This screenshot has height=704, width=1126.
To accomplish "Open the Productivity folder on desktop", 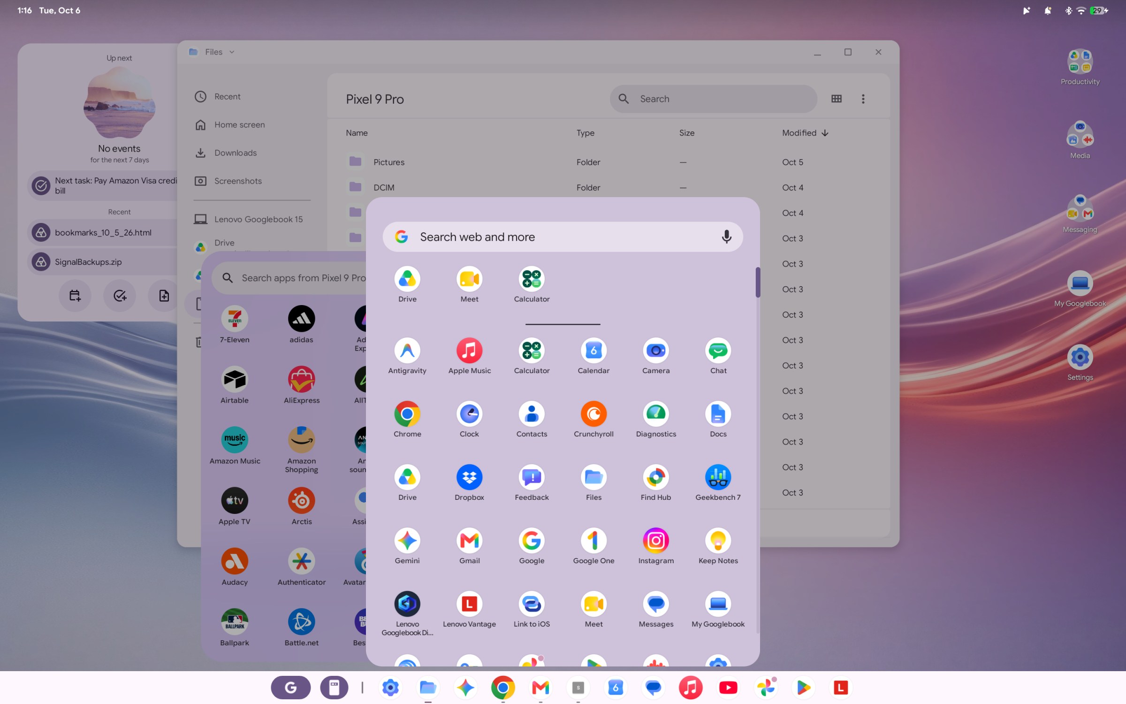I will pos(1080,67).
